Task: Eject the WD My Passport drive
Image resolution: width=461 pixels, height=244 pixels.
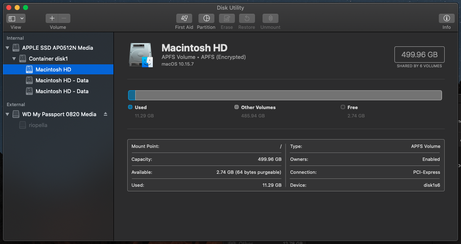Action: (x=106, y=114)
